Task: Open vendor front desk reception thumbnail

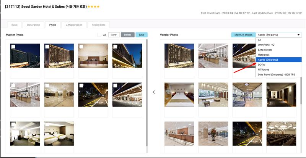Action: coord(179,134)
